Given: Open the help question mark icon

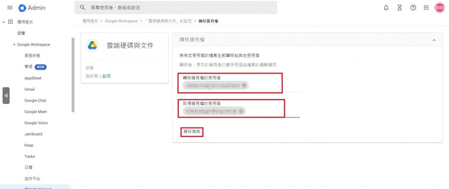Looking at the screenshot, I should pyautogui.click(x=413, y=8).
